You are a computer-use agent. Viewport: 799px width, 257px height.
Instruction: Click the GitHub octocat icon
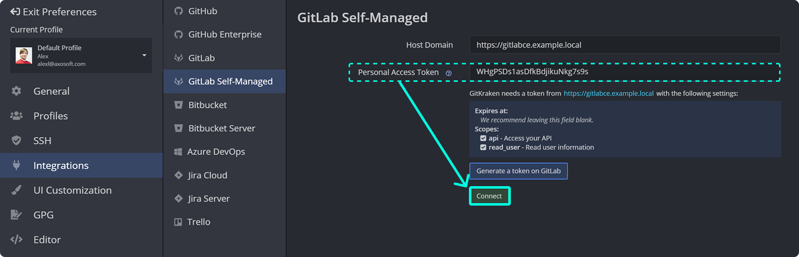point(178,11)
